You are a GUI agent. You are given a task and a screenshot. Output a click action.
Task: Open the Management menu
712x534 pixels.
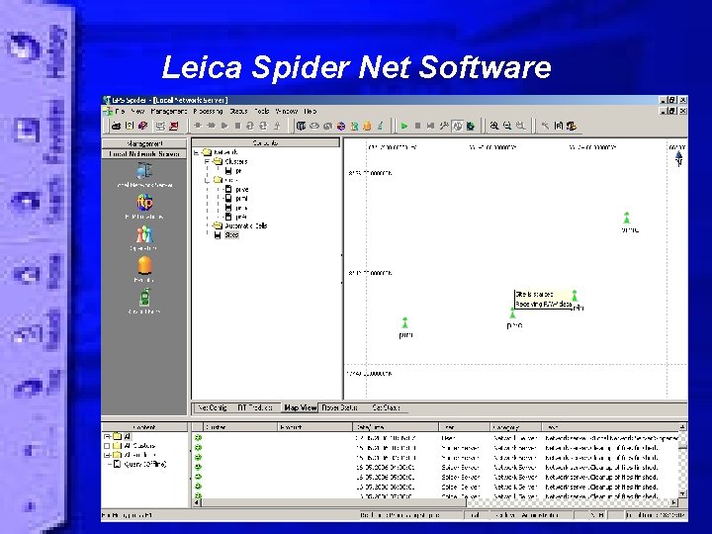[168, 111]
